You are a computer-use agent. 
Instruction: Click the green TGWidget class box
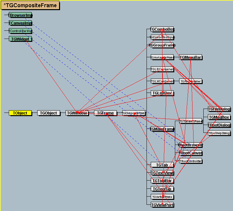click(20, 39)
